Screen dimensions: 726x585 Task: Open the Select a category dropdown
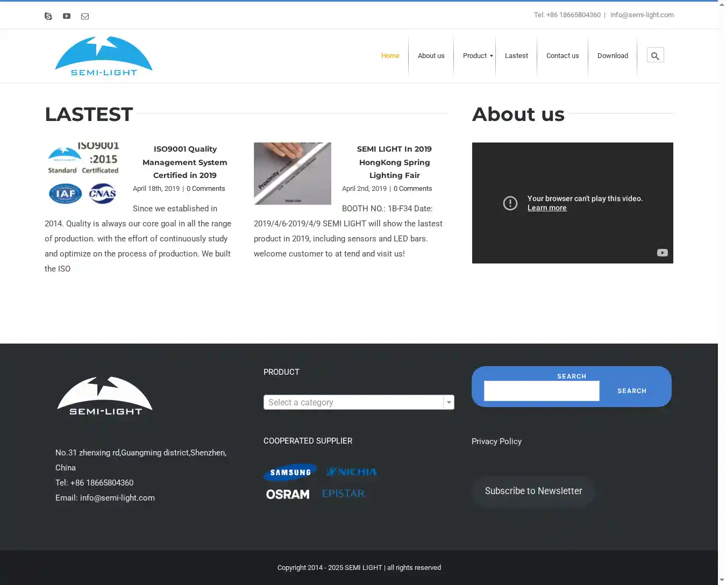[353, 402]
